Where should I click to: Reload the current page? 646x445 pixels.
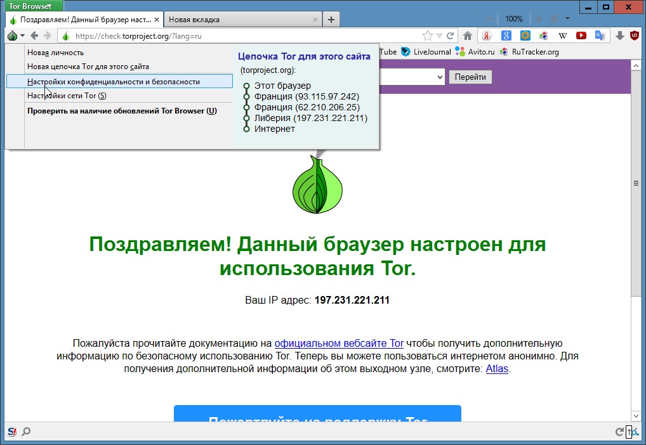click(451, 35)
